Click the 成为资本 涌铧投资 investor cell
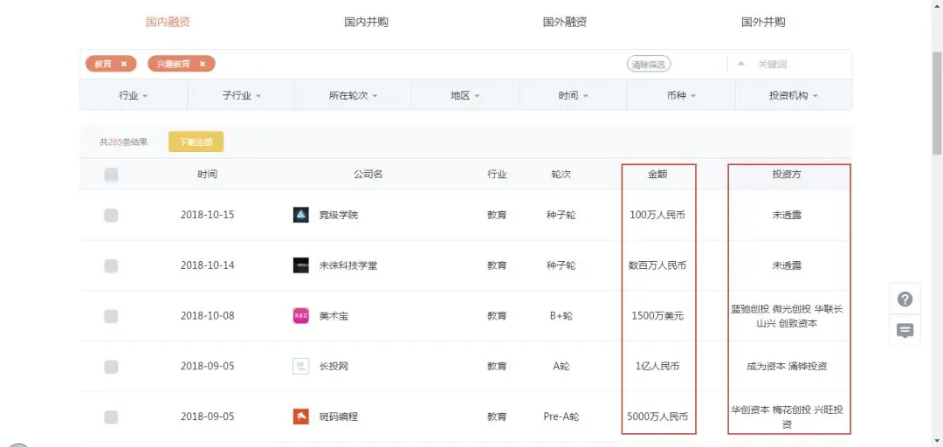Image resolution: width=943 pixels, height=447 pixels. (787, 366)
